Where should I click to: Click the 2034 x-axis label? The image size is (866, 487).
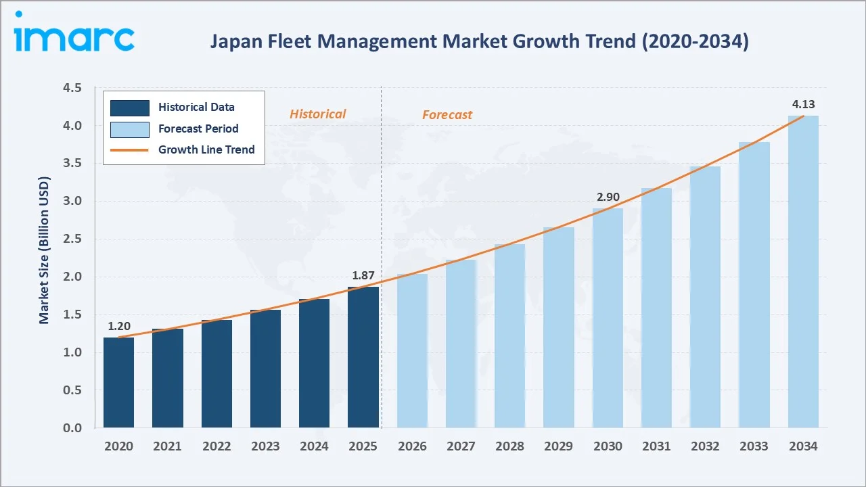[x=803, y=446]
